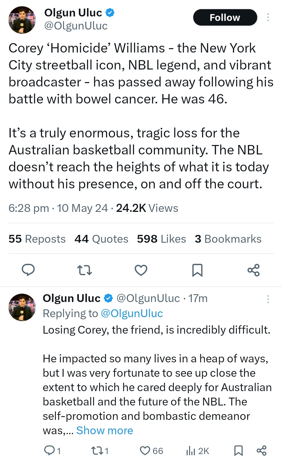Like the main tweet with heart icon

(141, 270)
